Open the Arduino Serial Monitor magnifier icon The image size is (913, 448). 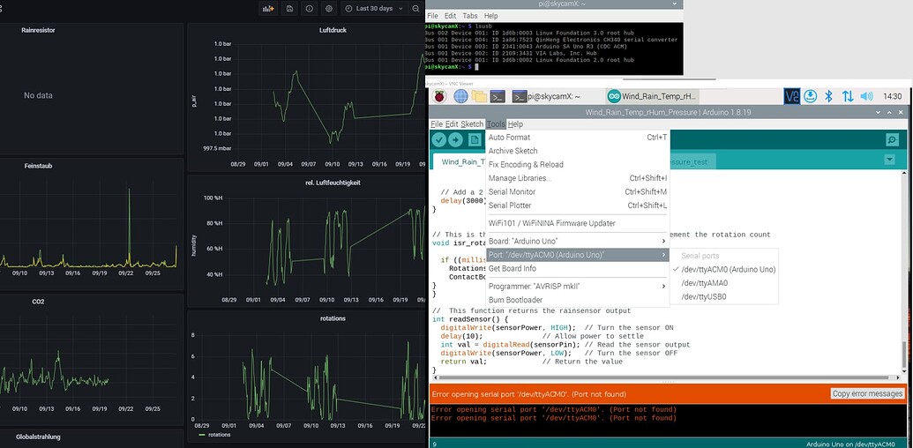(x=892, y=139)
